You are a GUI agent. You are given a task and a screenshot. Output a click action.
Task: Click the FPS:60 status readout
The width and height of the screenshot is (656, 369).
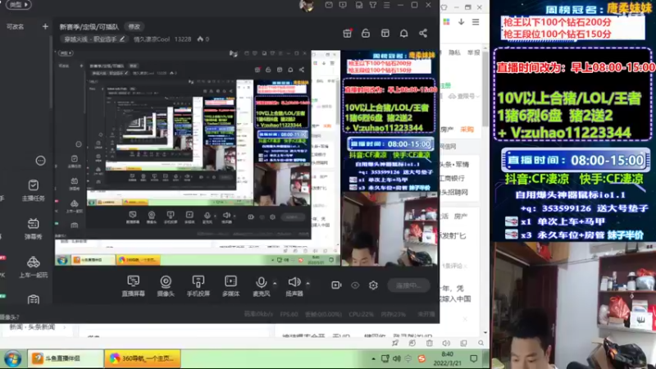(289, 314)
